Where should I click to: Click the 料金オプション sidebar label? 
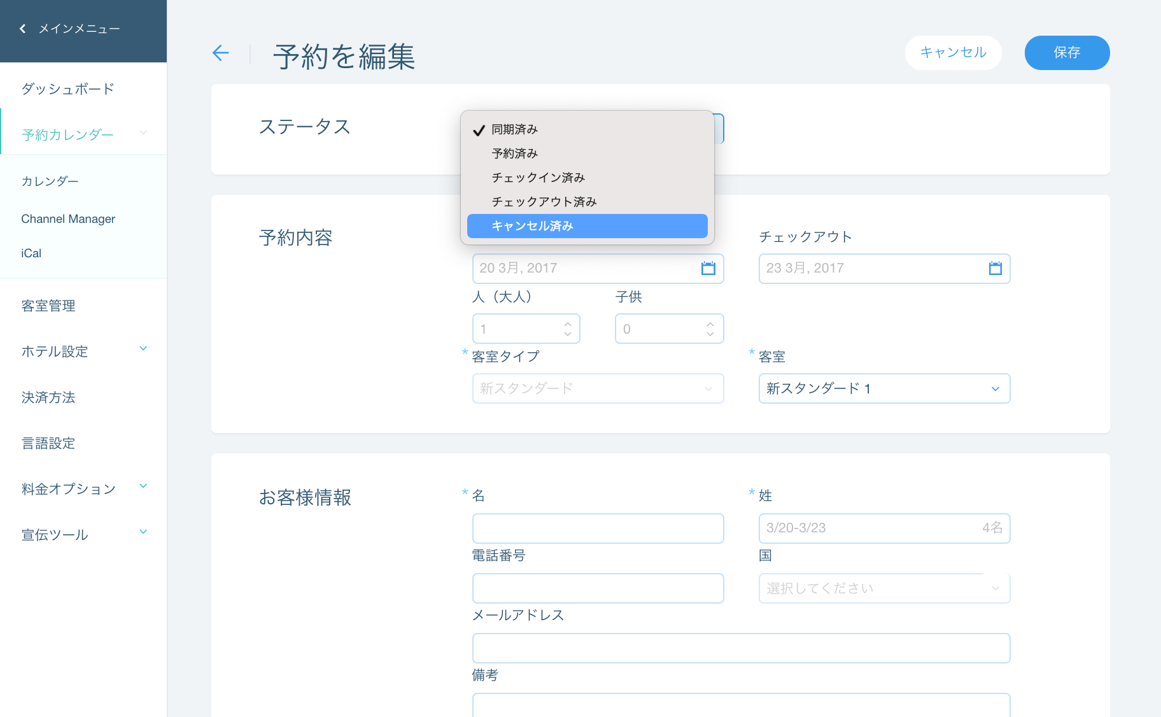69,489
